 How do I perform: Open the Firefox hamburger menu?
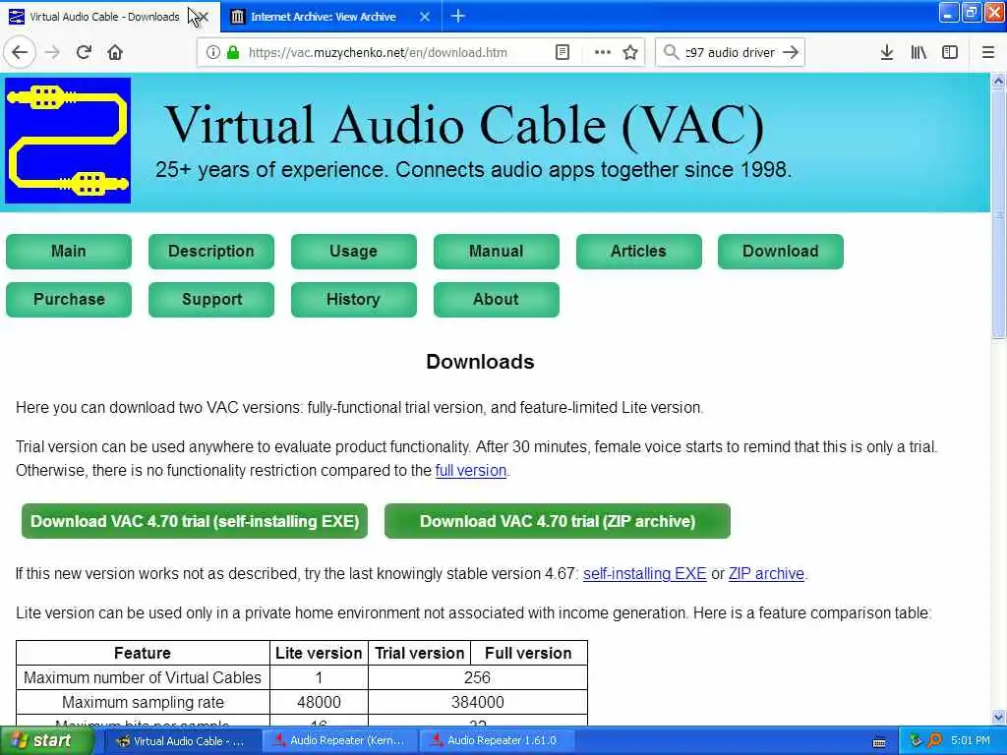988,53
